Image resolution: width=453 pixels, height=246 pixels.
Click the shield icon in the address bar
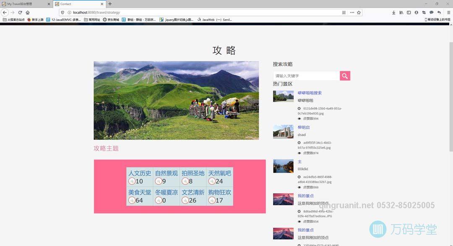pyautogui.click(x=63, y=12)
